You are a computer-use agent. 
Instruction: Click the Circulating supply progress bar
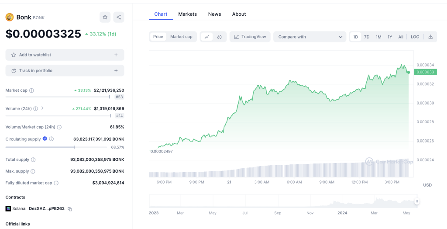(56, 147)
